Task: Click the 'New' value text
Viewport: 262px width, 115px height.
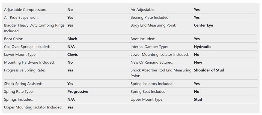Action: 198,62
